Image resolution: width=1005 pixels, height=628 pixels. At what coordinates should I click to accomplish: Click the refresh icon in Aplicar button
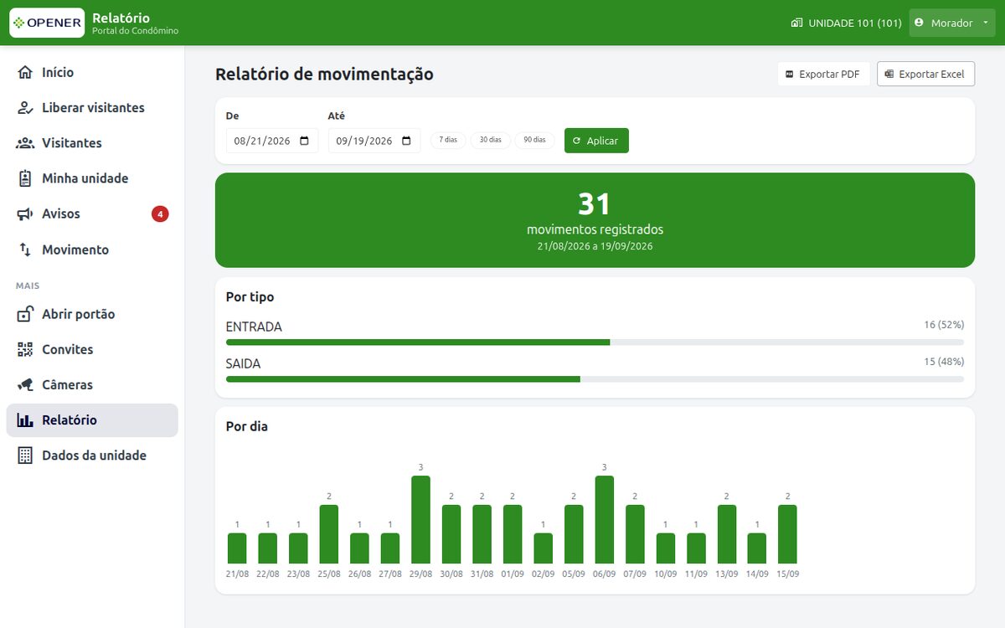click(x=576, y=141)
